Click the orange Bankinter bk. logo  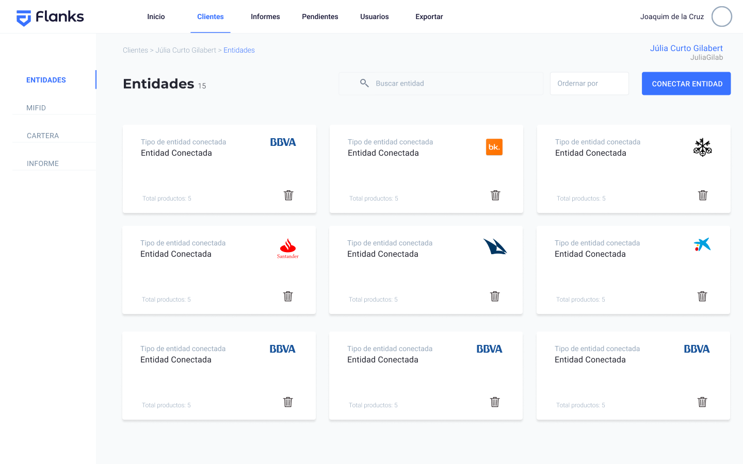point(494,147)
